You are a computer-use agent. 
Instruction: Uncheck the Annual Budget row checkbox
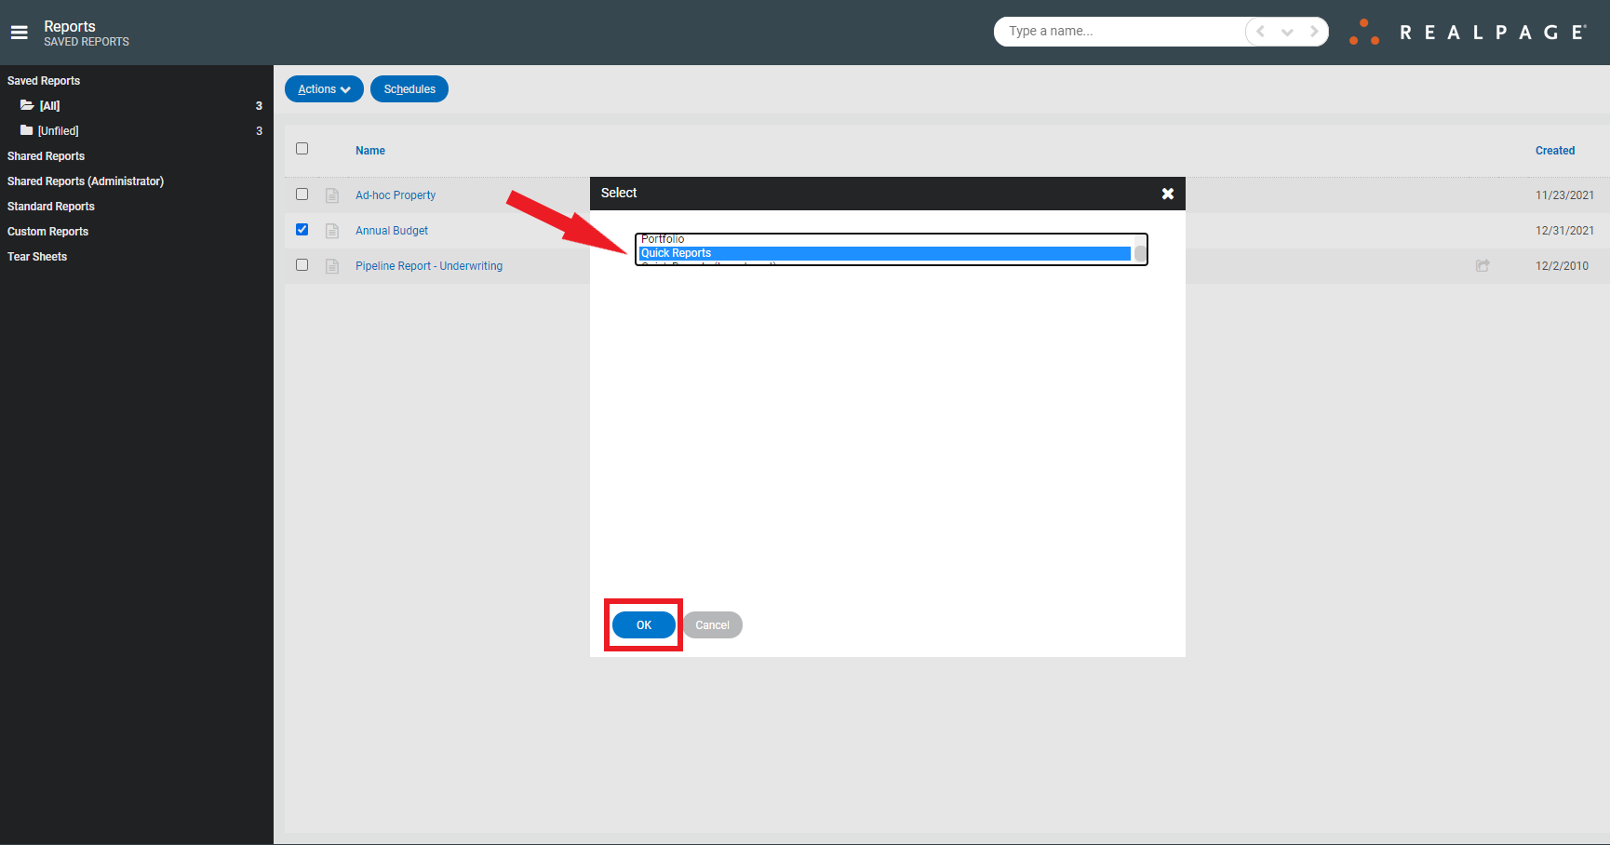coord(302,230)
